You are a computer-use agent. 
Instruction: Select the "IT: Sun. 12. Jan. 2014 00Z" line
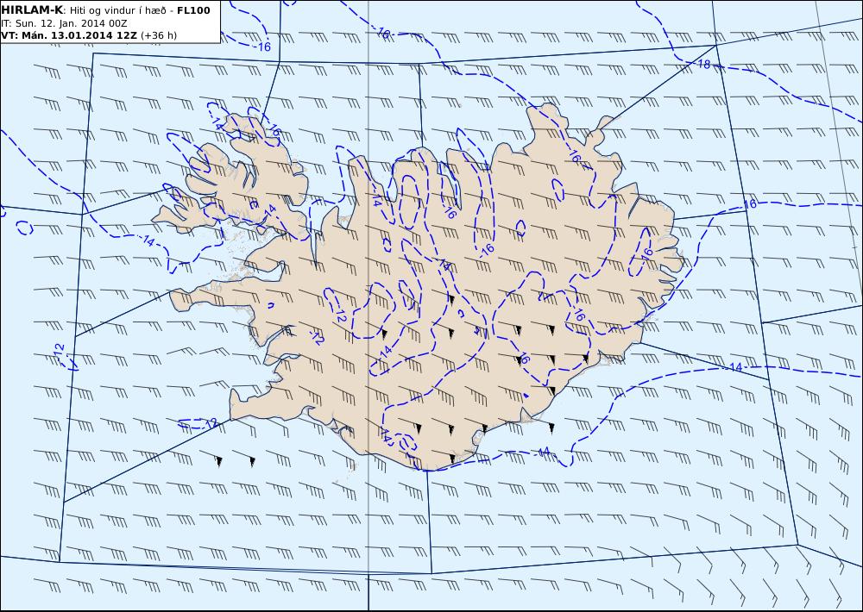65,23
